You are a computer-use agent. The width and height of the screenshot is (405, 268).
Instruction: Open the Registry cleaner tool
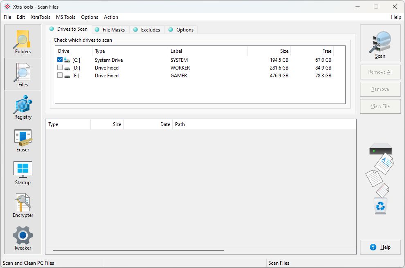[23, 107]
